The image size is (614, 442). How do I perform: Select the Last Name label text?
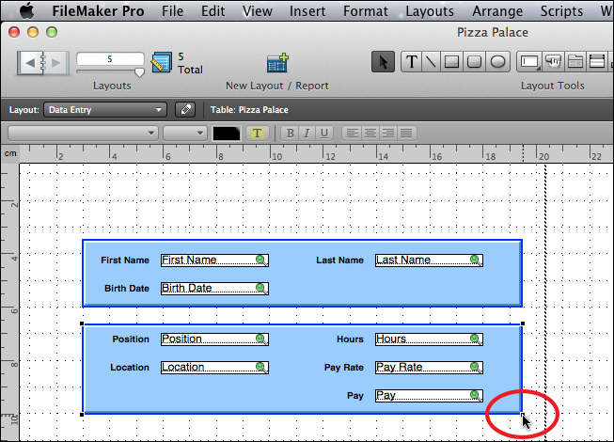click(339, 260)
